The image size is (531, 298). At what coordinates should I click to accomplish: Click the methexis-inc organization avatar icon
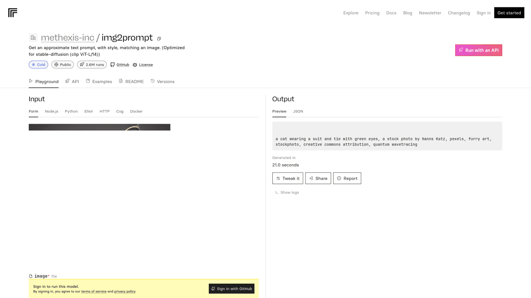(x=33, y=38)
